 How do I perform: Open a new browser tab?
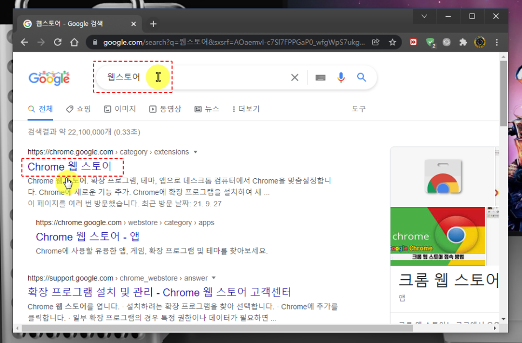[x=153, y=24]
